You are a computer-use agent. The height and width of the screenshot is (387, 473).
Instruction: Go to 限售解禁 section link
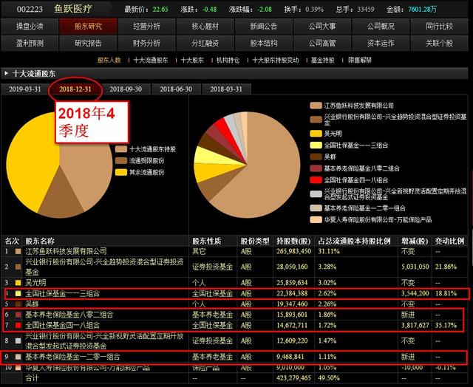360,60
